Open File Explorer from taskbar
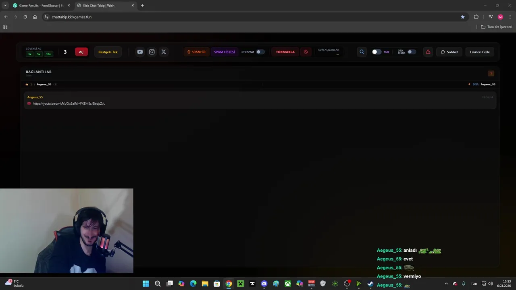Viewport: 516px width, 290px height. coord(205,284)
